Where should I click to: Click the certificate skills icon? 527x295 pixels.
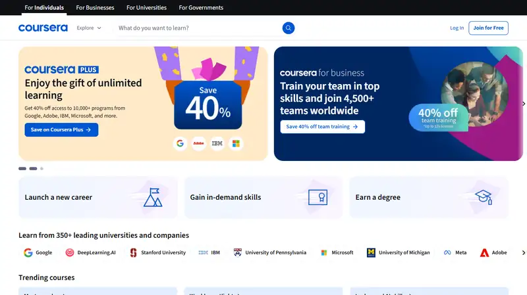[318, 198]
